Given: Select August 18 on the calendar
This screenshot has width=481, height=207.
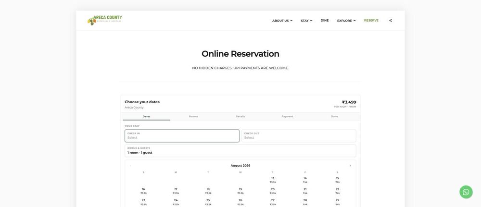Looking at the screenshot, I should [x=208, y=191].
